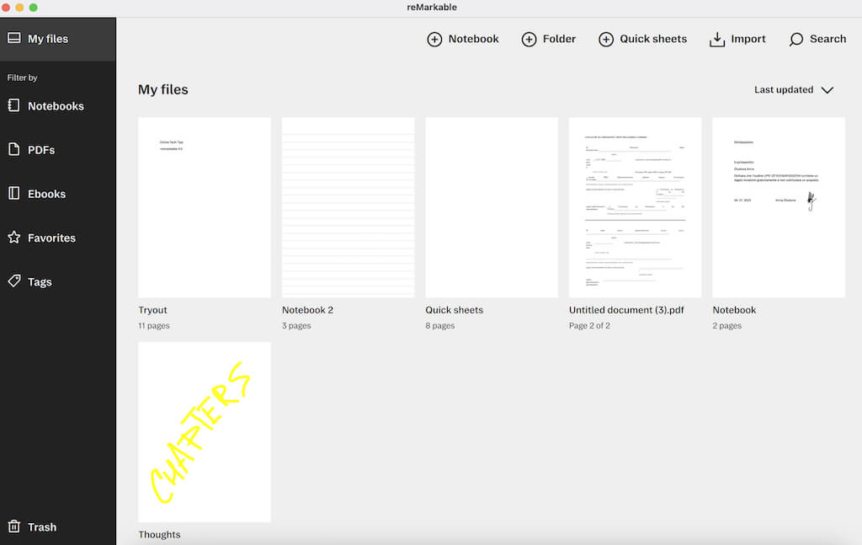Click the plus icon beside Folder
The image size is (862, 545).
[x=529, y=40]
